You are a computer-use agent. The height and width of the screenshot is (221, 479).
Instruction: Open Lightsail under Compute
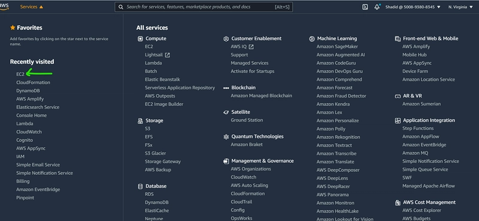(154, 55)
